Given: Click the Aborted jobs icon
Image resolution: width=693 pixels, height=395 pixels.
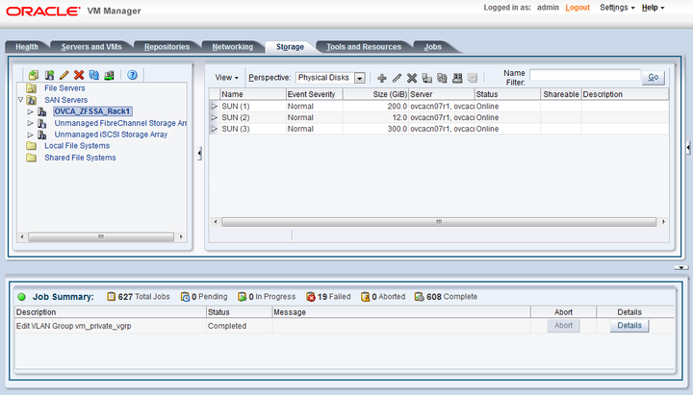Looking at the screenshot, I should (365, 297).
